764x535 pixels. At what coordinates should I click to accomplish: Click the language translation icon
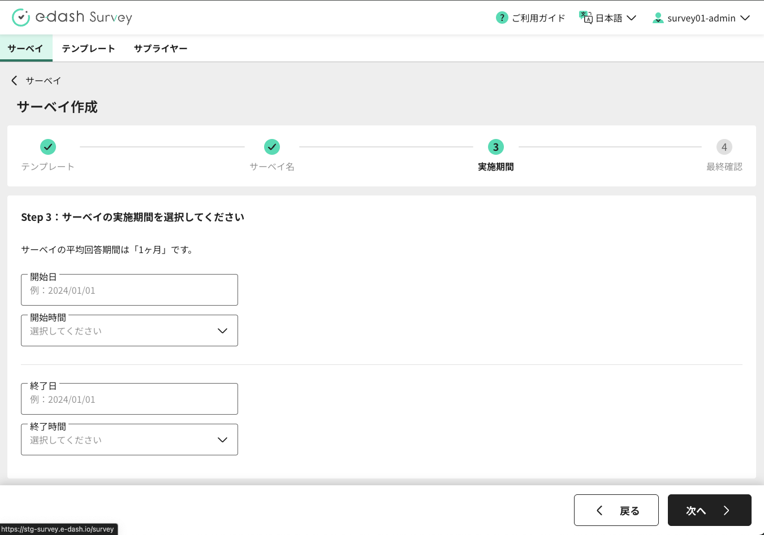tap(585, 18)
